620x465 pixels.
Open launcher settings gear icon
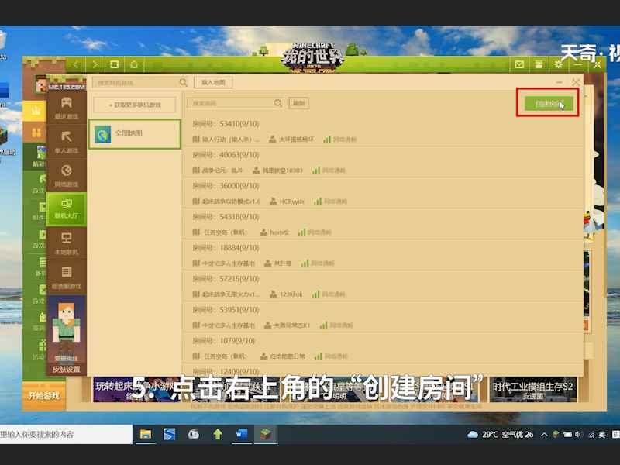point(558,64)
